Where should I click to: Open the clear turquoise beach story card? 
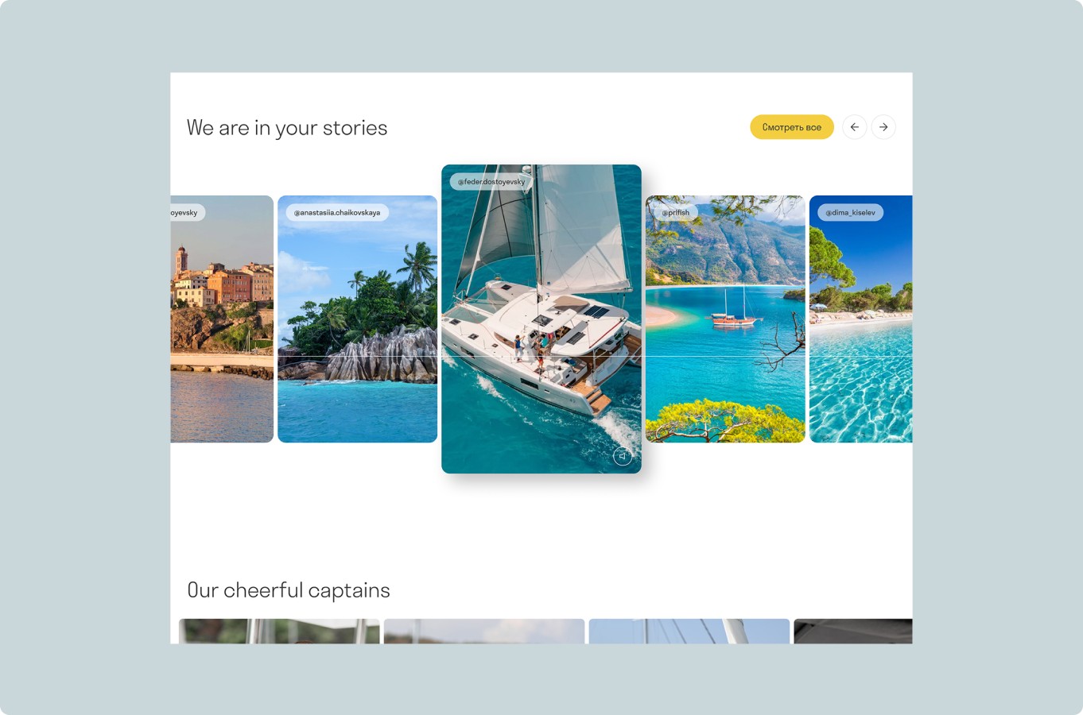[860, 319]
